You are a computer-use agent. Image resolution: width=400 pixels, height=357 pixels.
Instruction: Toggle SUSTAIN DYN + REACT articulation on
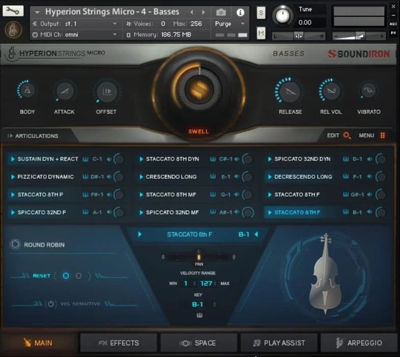tap(13, 159)
